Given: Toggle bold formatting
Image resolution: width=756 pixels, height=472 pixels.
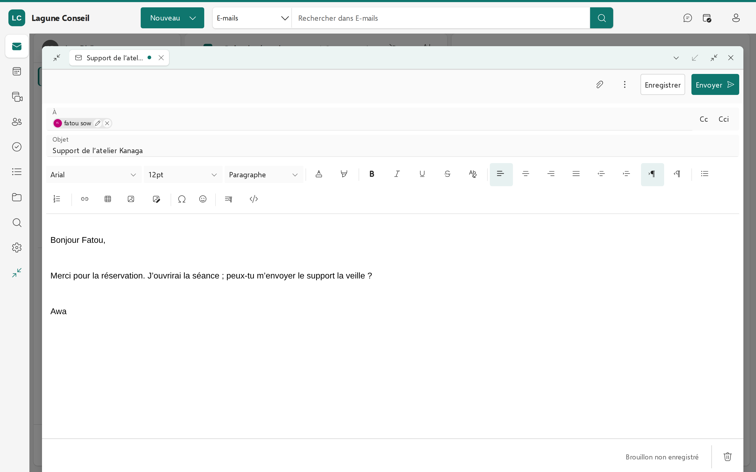Looking at the screenshot, I should 372,174.
